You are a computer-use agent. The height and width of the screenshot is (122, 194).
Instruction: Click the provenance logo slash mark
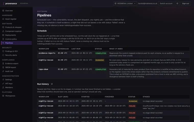click(x=4, y=4)
